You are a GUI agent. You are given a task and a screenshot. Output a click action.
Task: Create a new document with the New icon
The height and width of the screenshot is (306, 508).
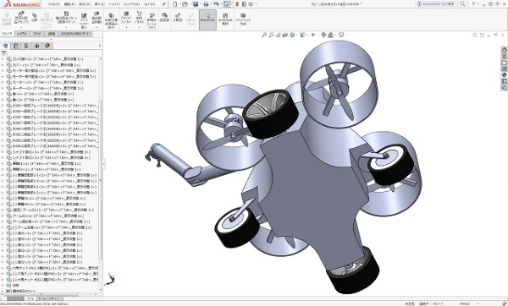pos(175,4)
